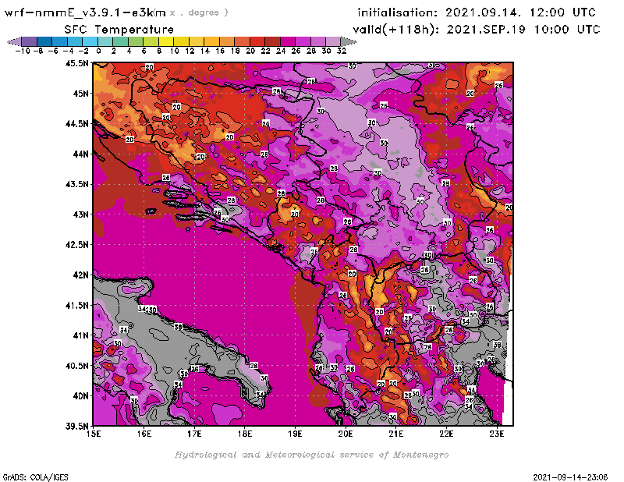Click the longitude axis label '23E'

(497, 434)
